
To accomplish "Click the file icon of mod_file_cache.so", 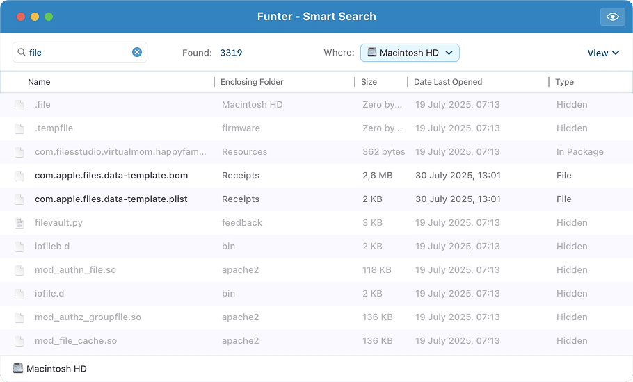I will (19, 341).
